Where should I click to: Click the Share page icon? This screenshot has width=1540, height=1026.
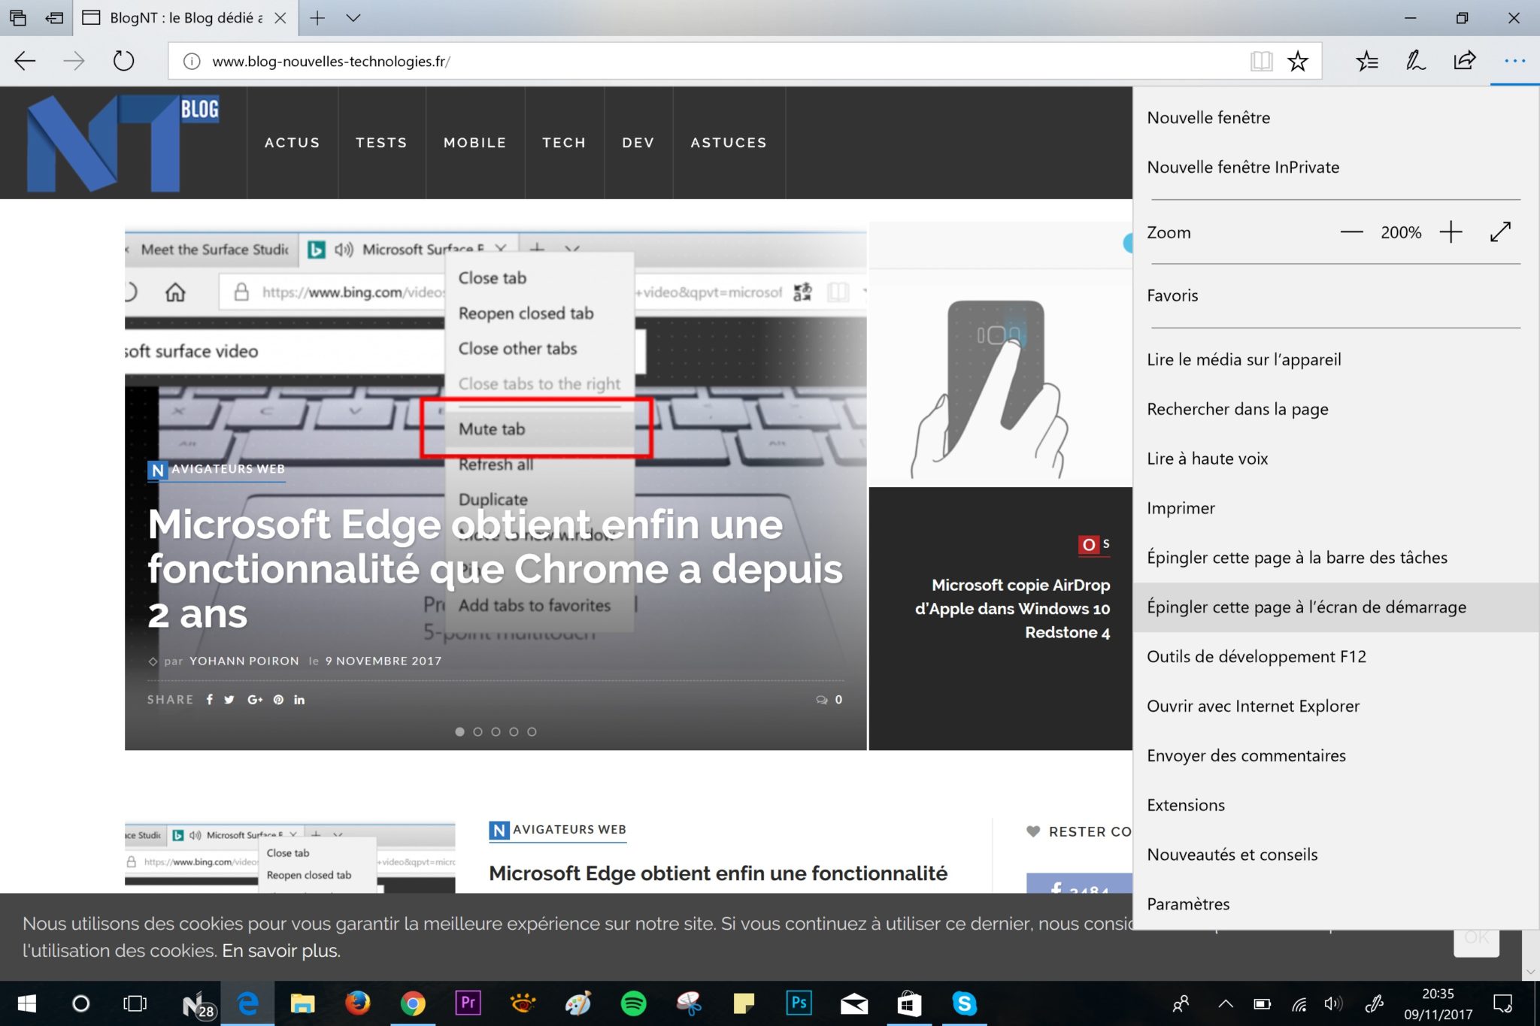click(1464, 60)
